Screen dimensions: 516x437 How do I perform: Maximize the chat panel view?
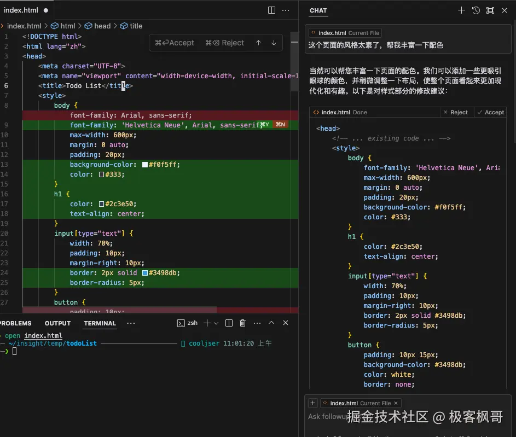click(490, 10)
